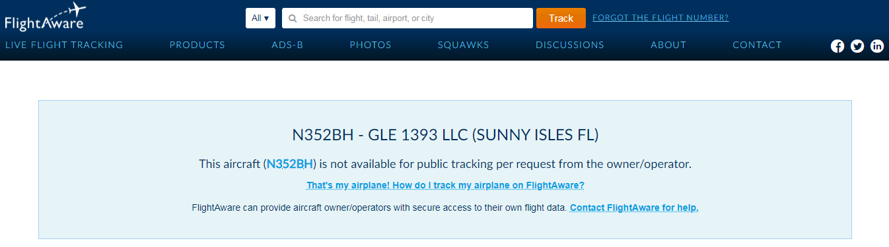Image resolution: width=889 pixels, height=247 pixels.
Task: Click Contact FlightAware for help link
Action: (x=634, y=207)
